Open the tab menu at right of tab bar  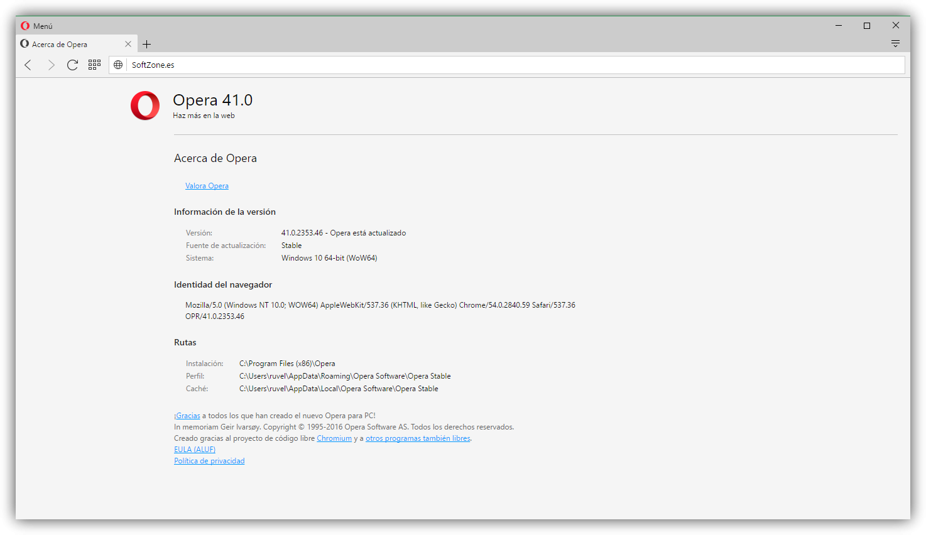pos(895,43)
